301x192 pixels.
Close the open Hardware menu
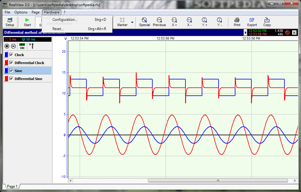(x=51, y=12)
